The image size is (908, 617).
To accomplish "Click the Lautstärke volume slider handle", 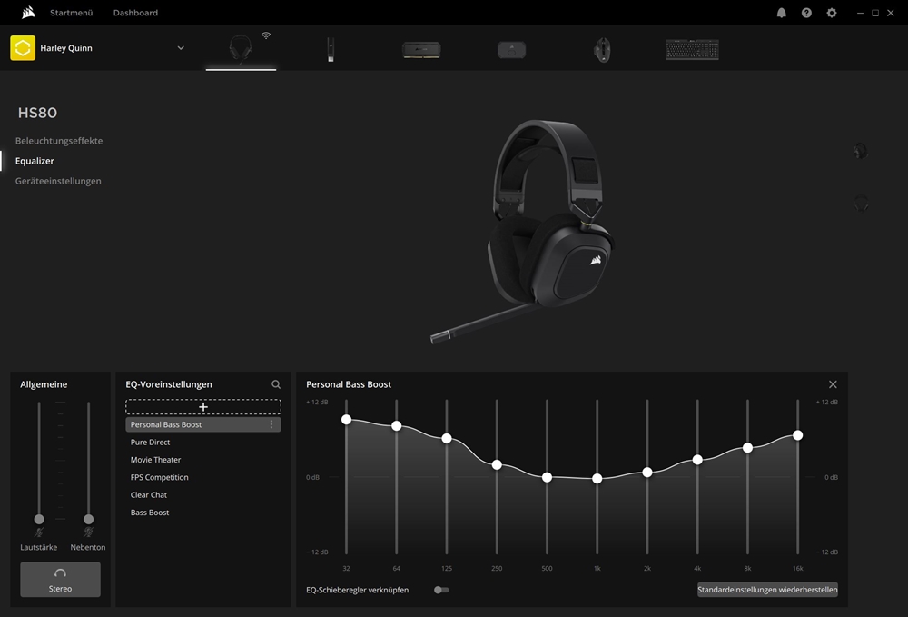I will 39,519.
